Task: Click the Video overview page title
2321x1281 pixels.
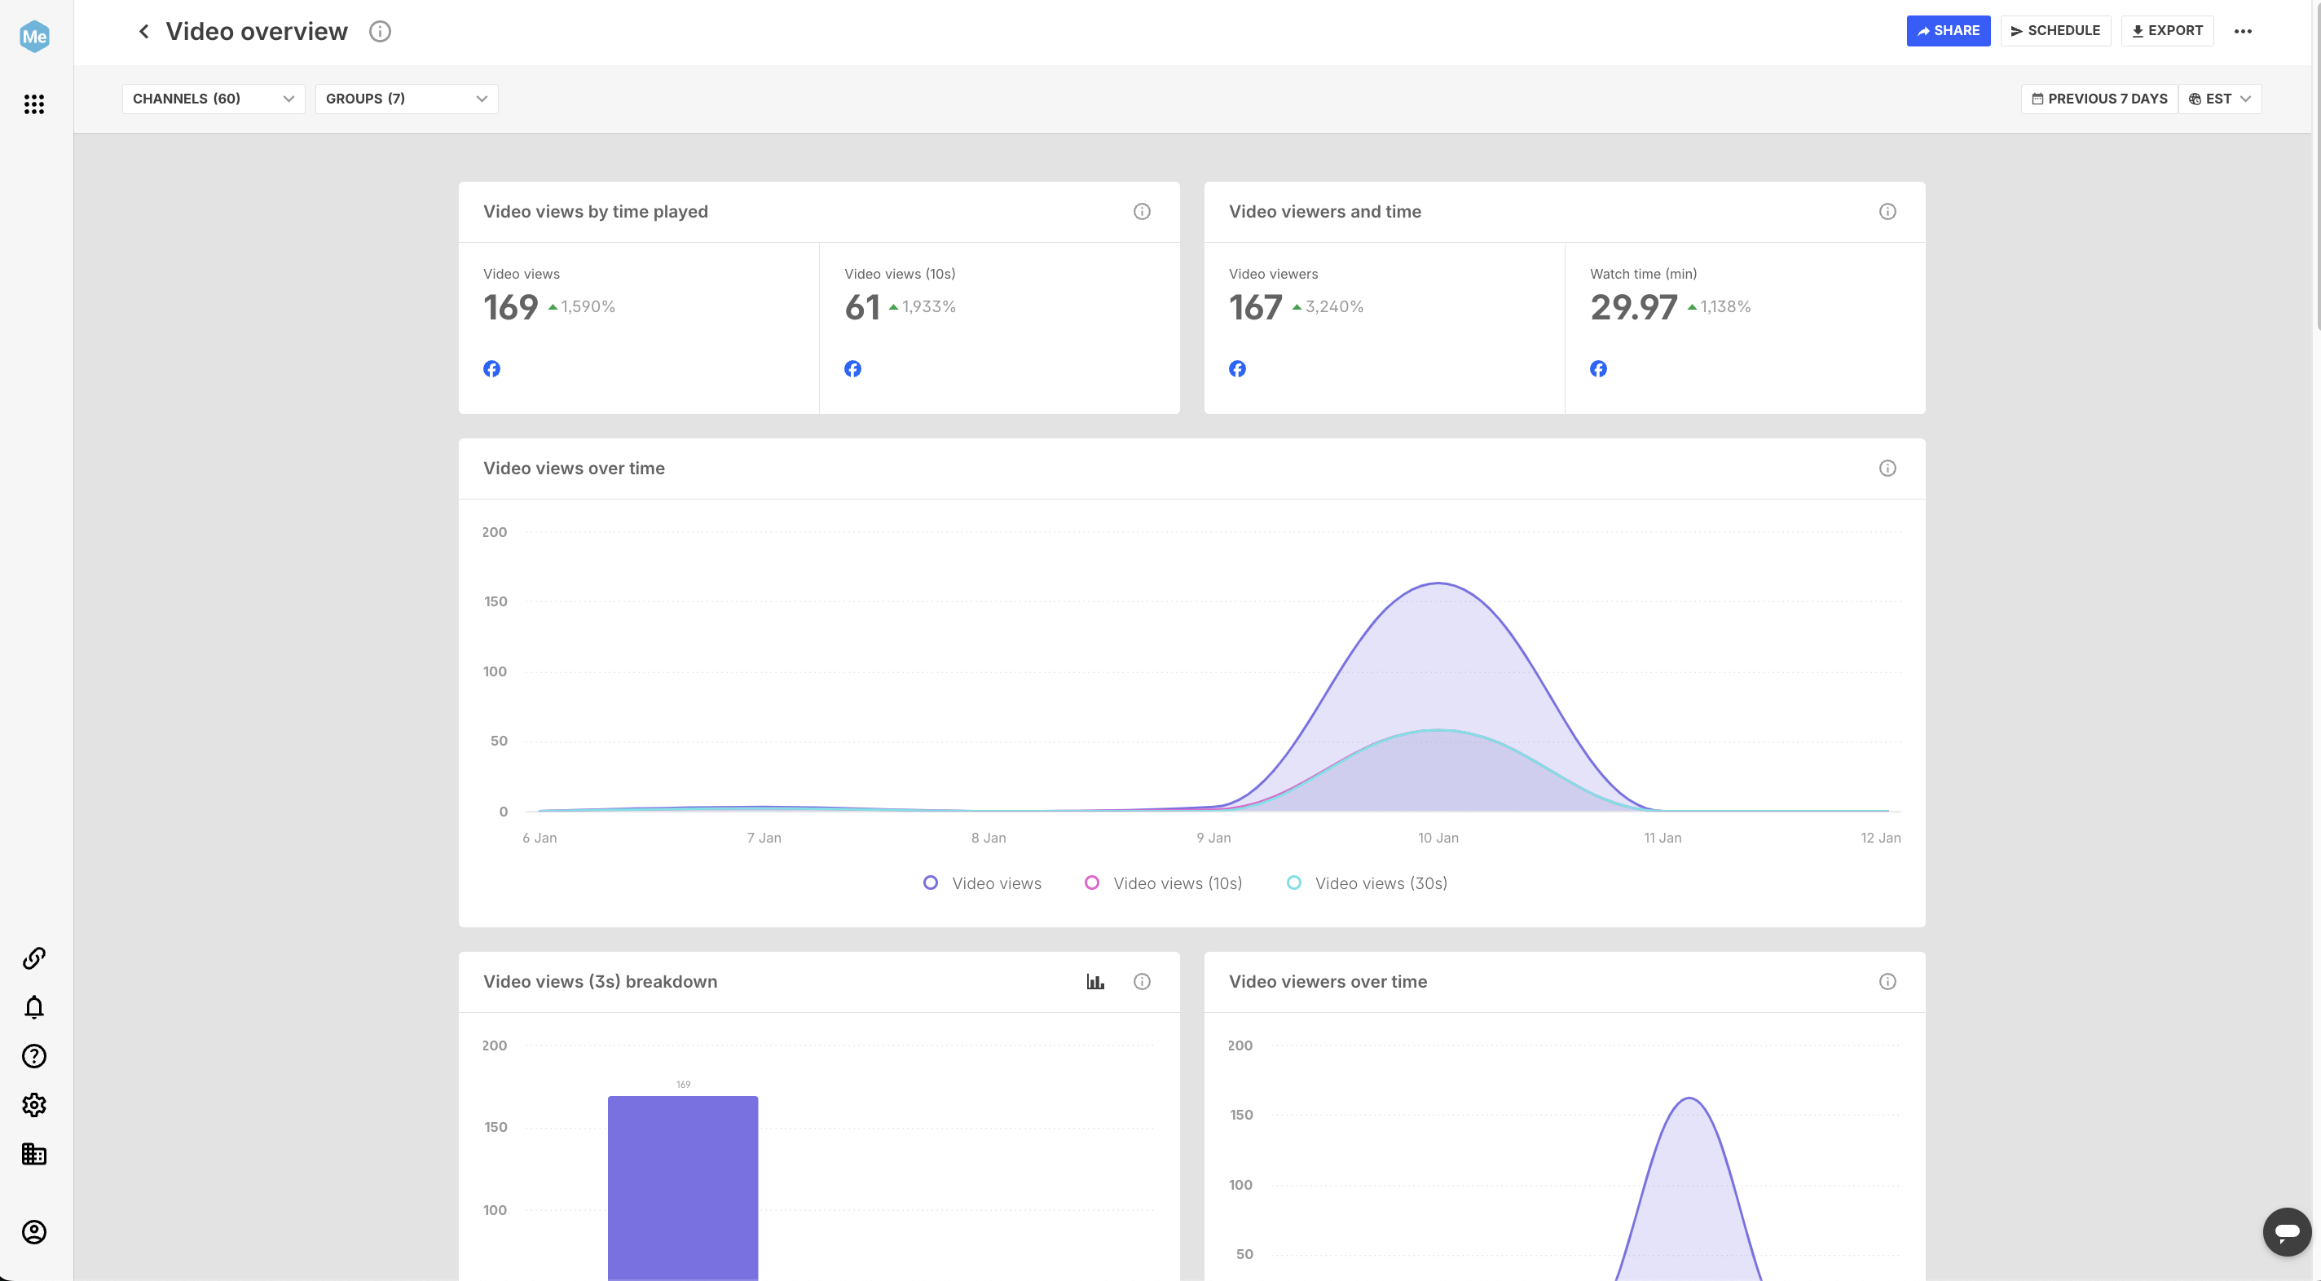Action: [257, 32]
